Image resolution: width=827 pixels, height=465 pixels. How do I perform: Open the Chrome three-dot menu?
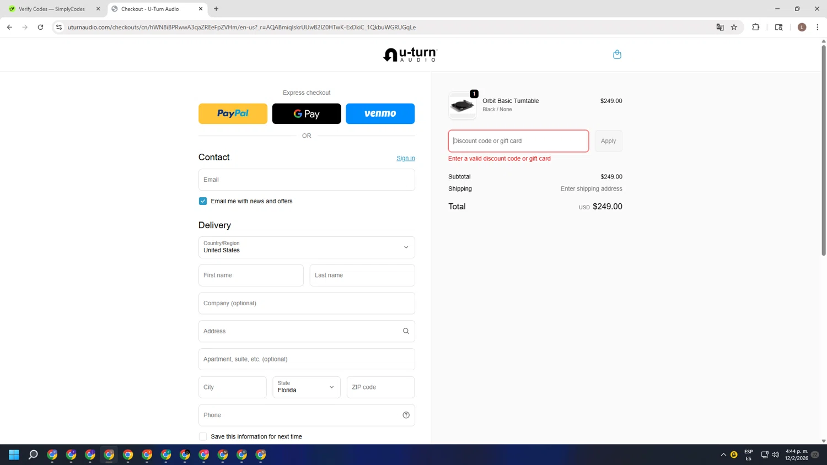(817, 27)
